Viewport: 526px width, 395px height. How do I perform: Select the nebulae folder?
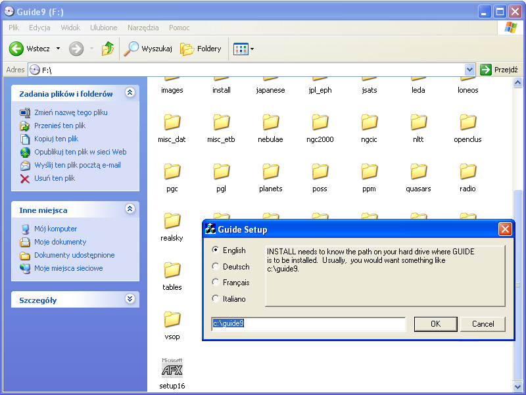click(270, 129)
